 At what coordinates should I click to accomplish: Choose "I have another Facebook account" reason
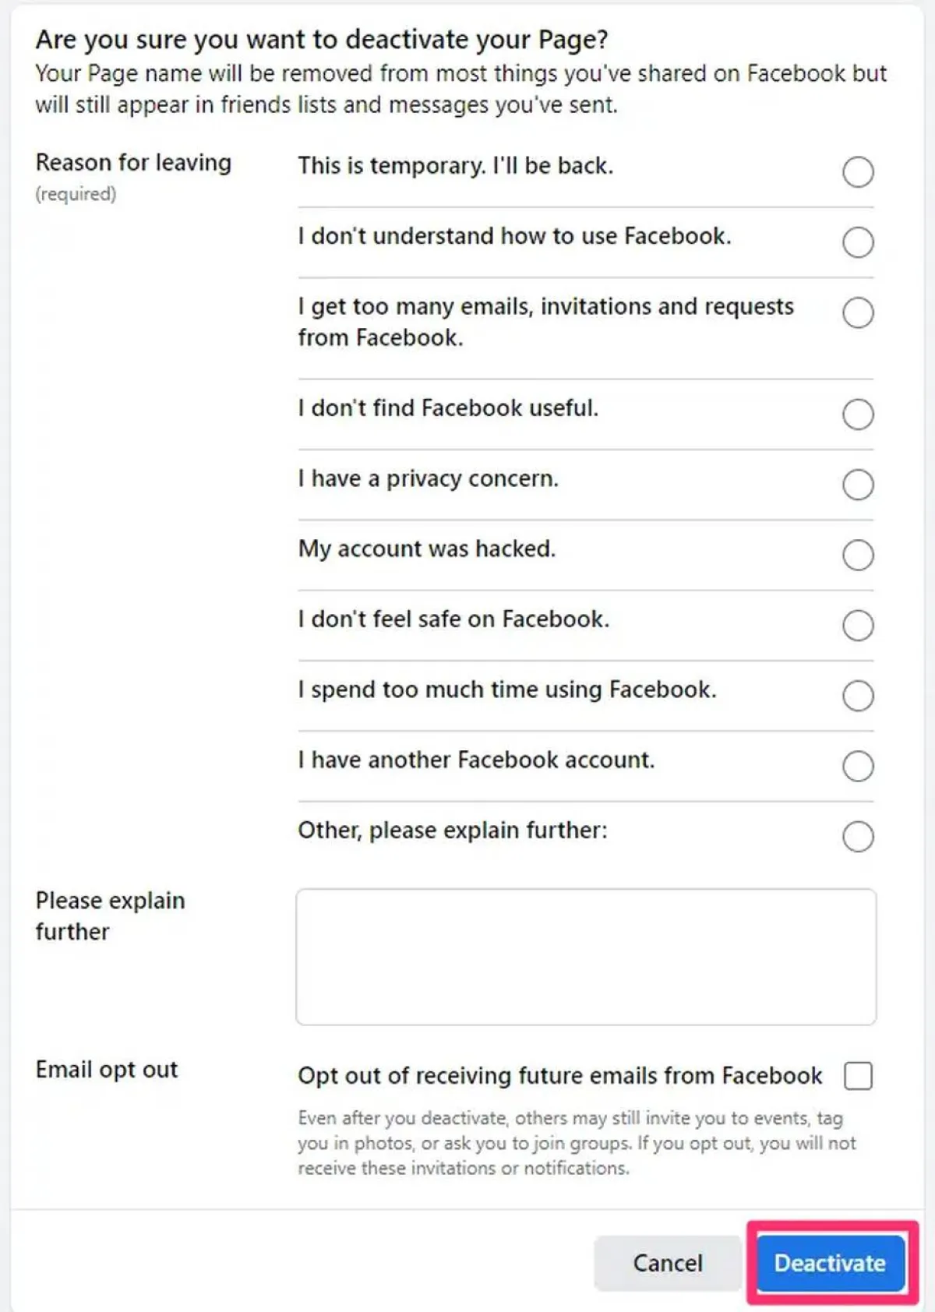click(x=857, y=766)
